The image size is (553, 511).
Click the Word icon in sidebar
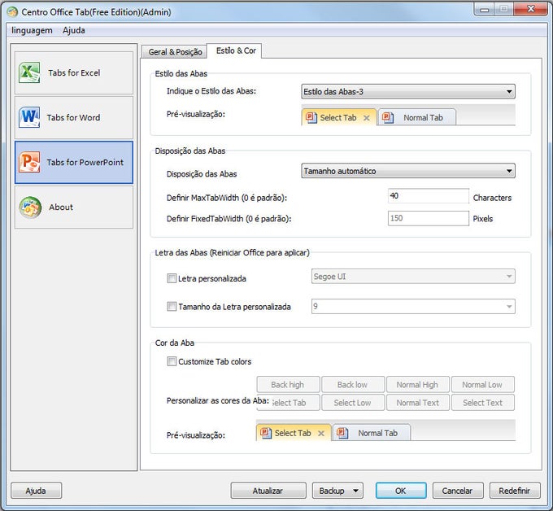pyautogui.click(x=29, y=117)
